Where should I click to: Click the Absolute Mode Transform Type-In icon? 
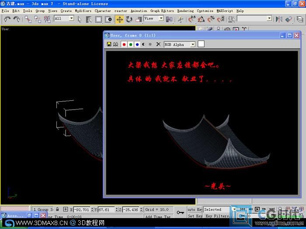click(66, 209)
